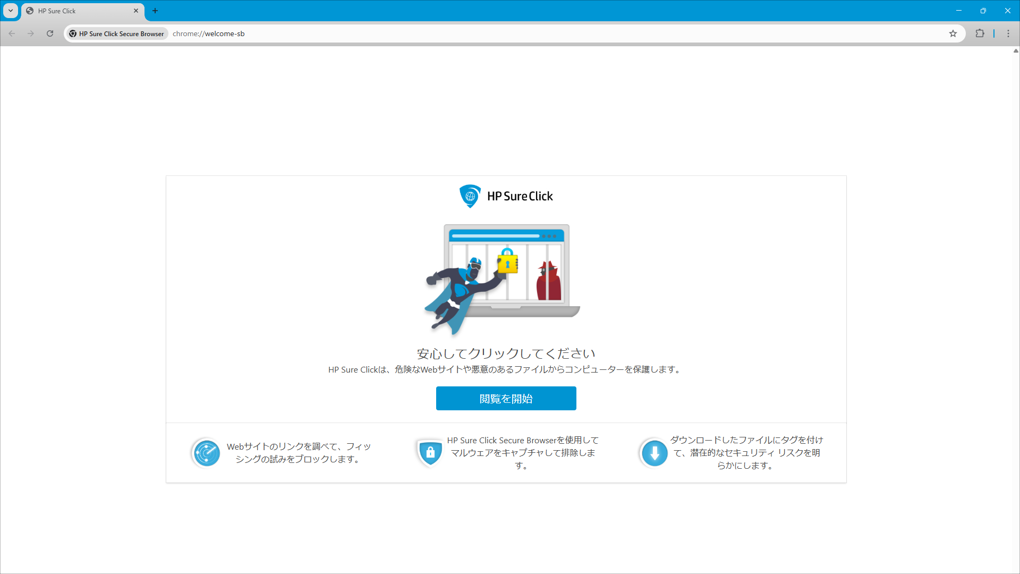The width and height of the screenshot is (1020, 574).
Task: Click inside the address bar
Action: click(x=372, y=33)
